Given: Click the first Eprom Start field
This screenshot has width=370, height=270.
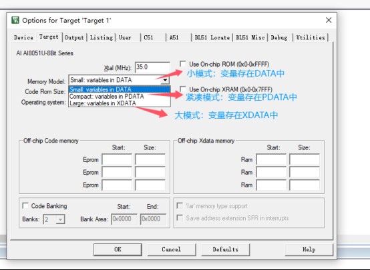Looking at the screenshot, I should tap(117, 159).
